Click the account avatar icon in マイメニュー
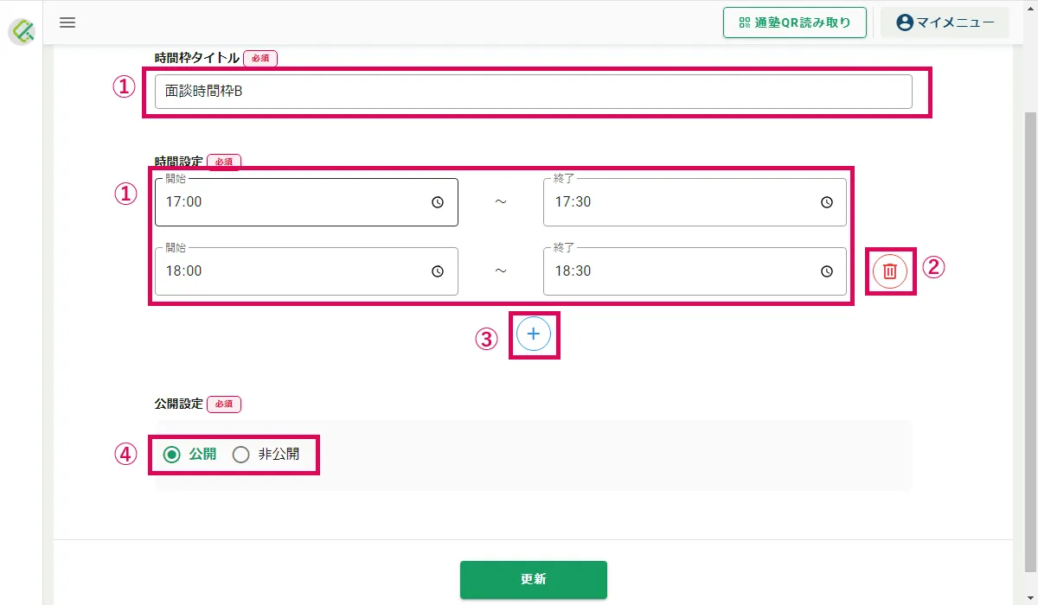Viewport: 1038px width, 605px height. tap(905, 23)
